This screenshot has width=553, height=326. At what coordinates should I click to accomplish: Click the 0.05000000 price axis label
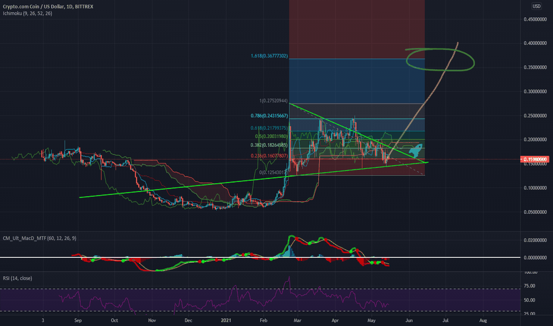(x=535, y=212)
